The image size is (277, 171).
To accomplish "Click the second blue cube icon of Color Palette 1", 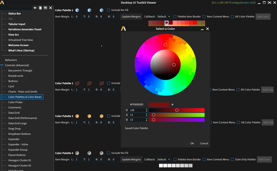I will [x=90, y=10].
